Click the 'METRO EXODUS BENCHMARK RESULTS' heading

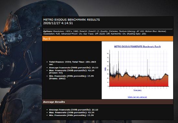72,20
